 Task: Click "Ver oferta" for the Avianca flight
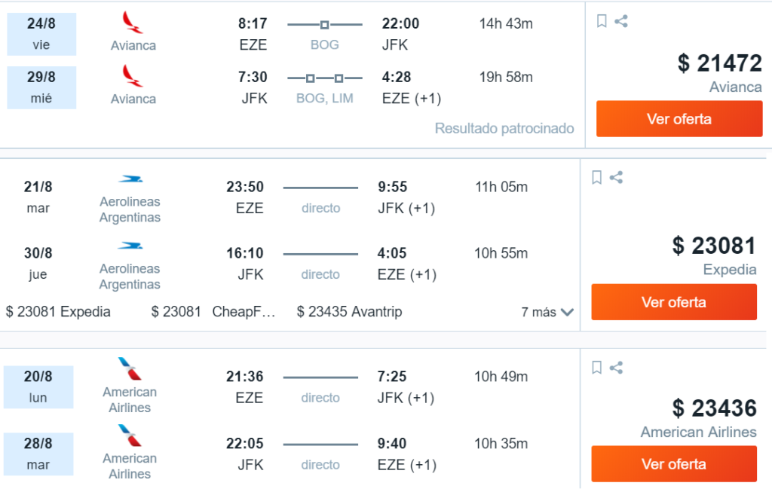point(679,118)
